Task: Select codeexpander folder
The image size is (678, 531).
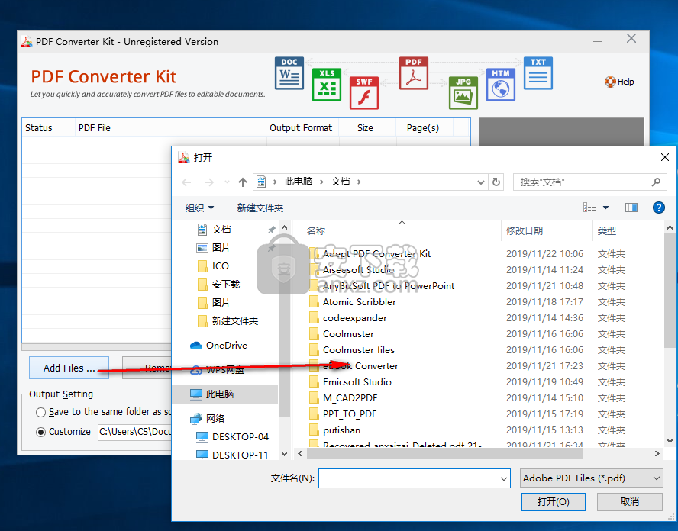Action: [x=354, y=318]
